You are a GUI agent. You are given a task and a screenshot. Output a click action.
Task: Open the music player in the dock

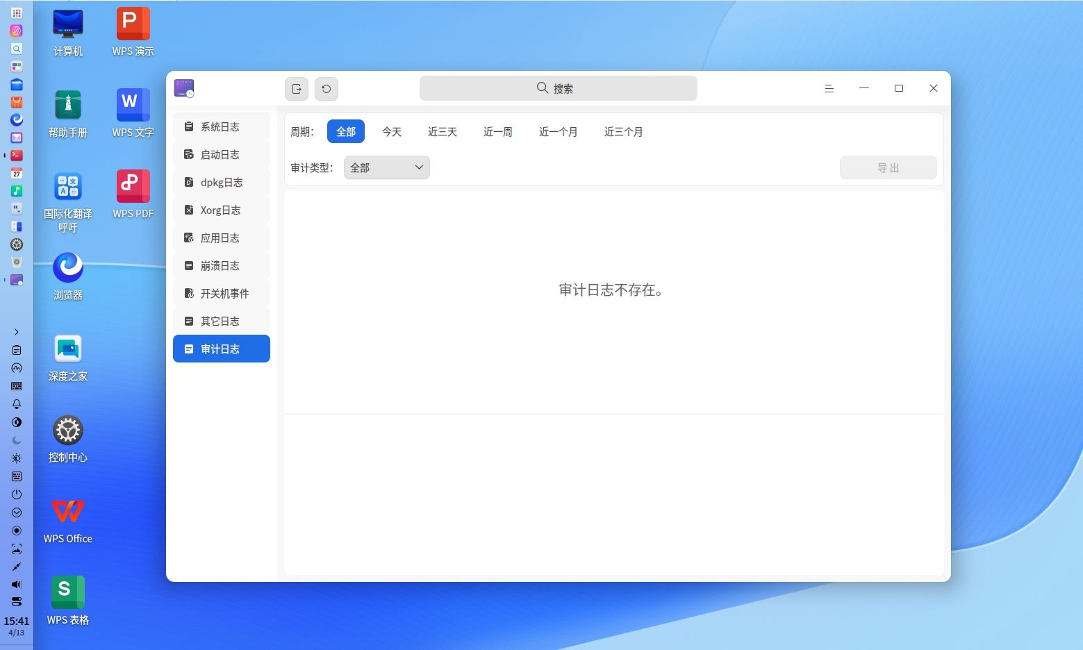[17, 191]
